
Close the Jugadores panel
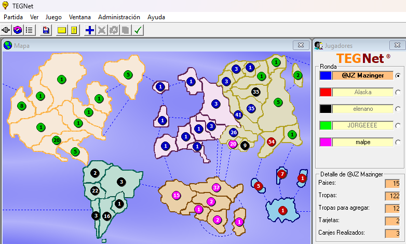click(398, 45)
